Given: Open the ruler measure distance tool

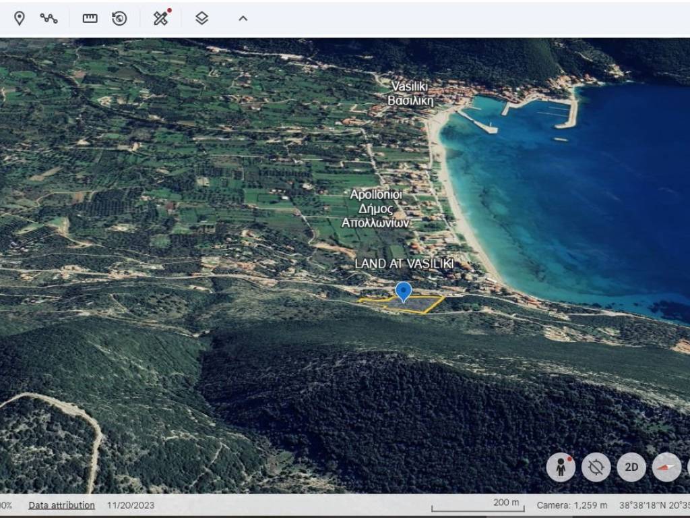Looking at the screenshot, I should click(90, 18).
